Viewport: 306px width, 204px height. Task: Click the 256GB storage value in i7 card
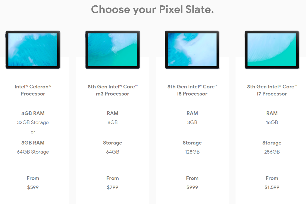pyautogui.click(x=272, y=152)
